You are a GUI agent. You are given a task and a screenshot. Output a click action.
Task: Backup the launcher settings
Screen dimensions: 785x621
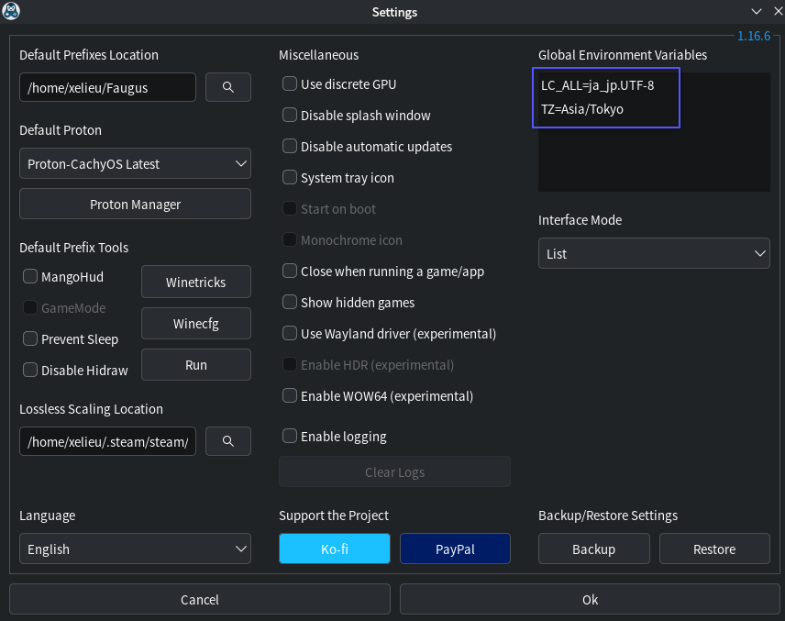point(593,549)
